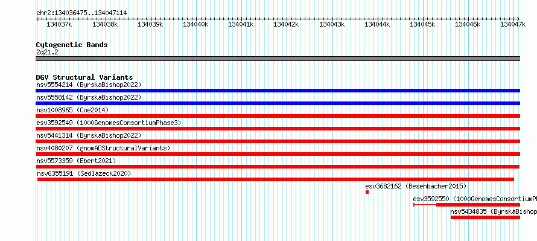Click the small esv3682162 red variant square
Screen dimensions: 537x241
[x=367, y=192]
